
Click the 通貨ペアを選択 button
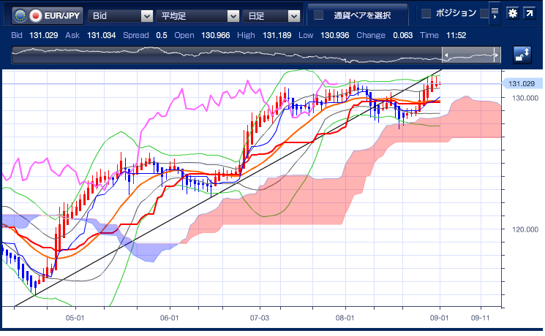(358, 15)
